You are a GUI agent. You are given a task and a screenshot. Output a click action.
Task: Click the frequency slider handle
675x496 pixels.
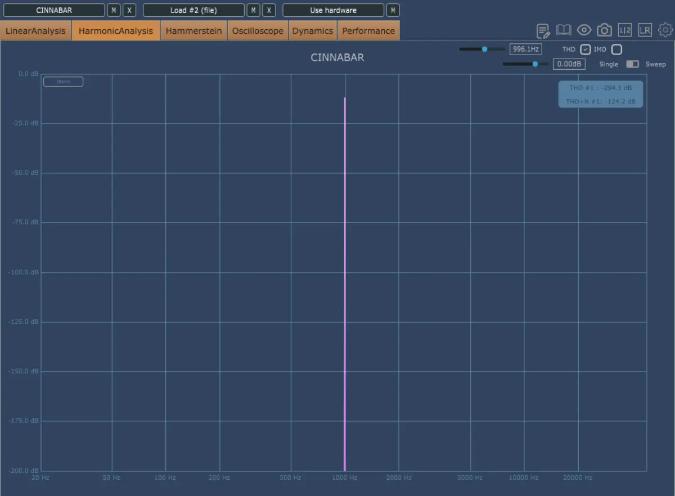point(484,49)
